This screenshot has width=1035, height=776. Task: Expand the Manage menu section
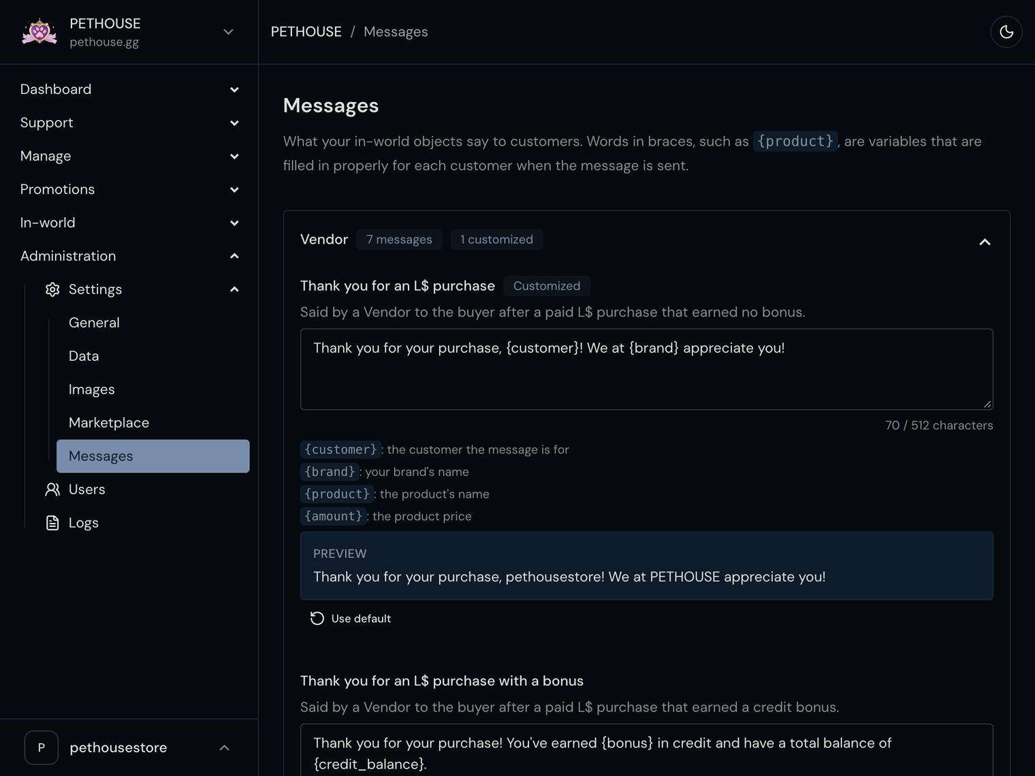(x=234, y=157)
